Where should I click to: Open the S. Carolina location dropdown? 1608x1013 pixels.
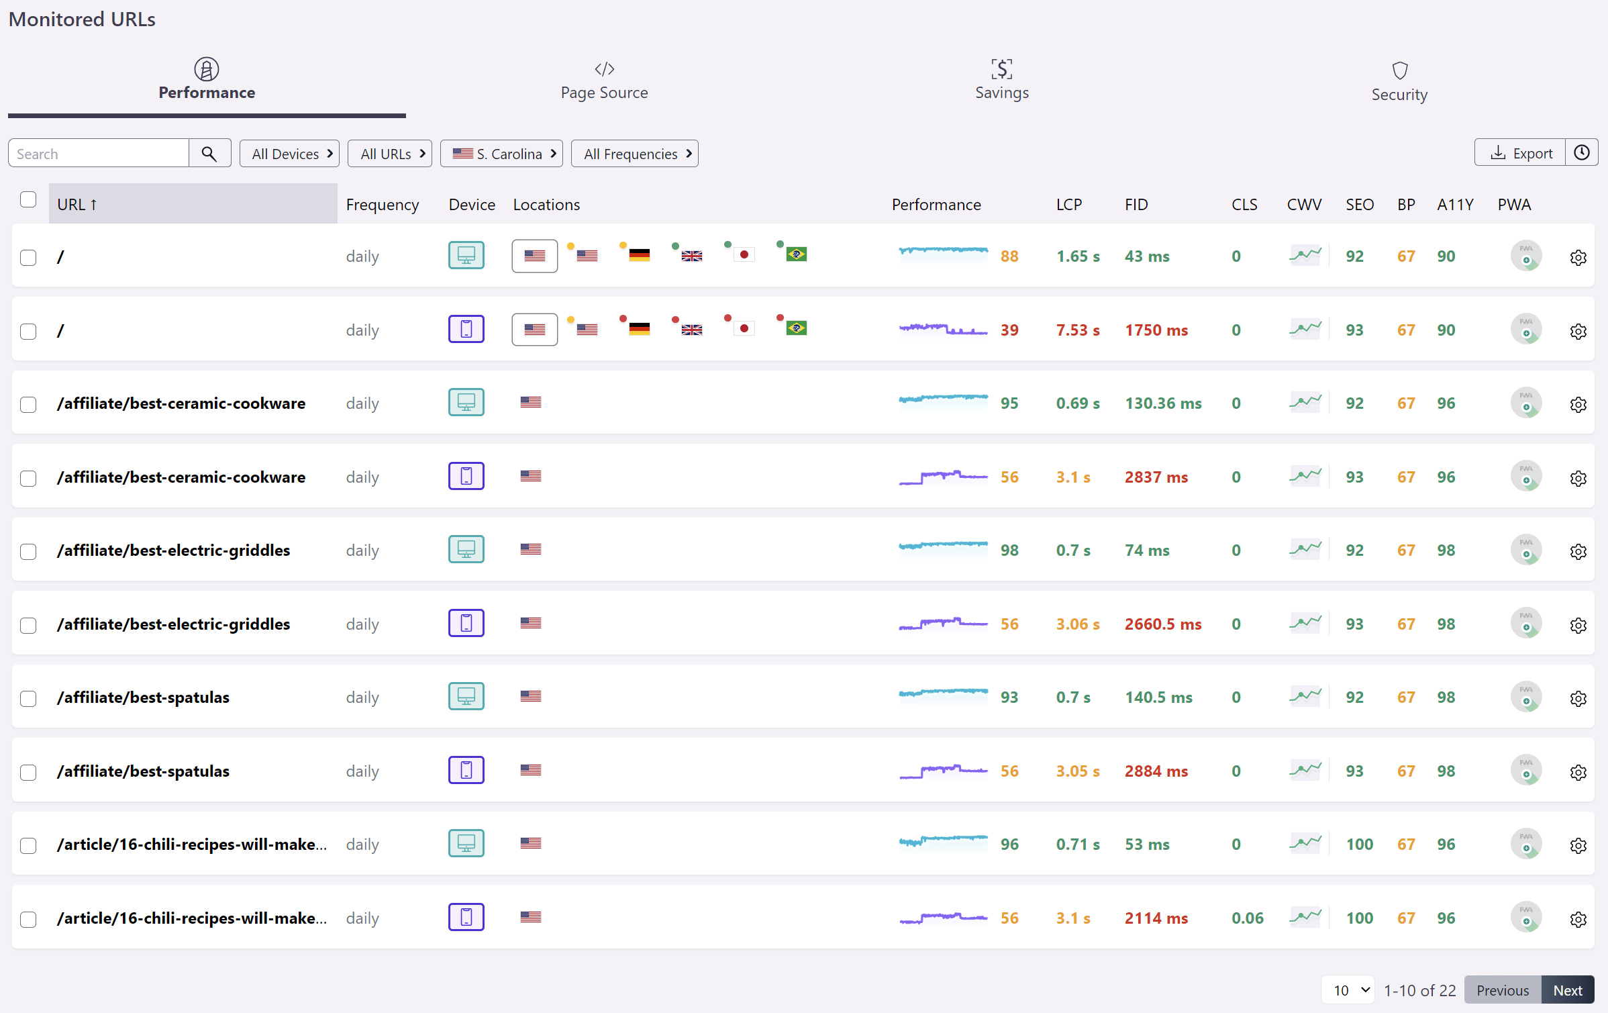[x=501, y=154]
